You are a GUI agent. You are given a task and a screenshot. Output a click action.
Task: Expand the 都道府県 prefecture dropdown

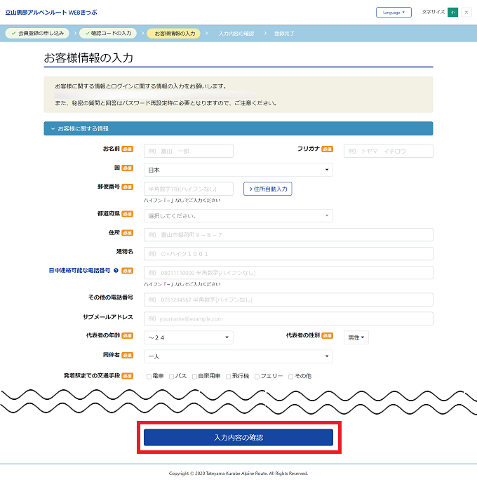(x=238, y=215)
